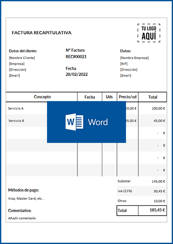The image size is (173, 244).
Task: Click the 'Precio/ud' column header
Action: (x=128, y=97)
